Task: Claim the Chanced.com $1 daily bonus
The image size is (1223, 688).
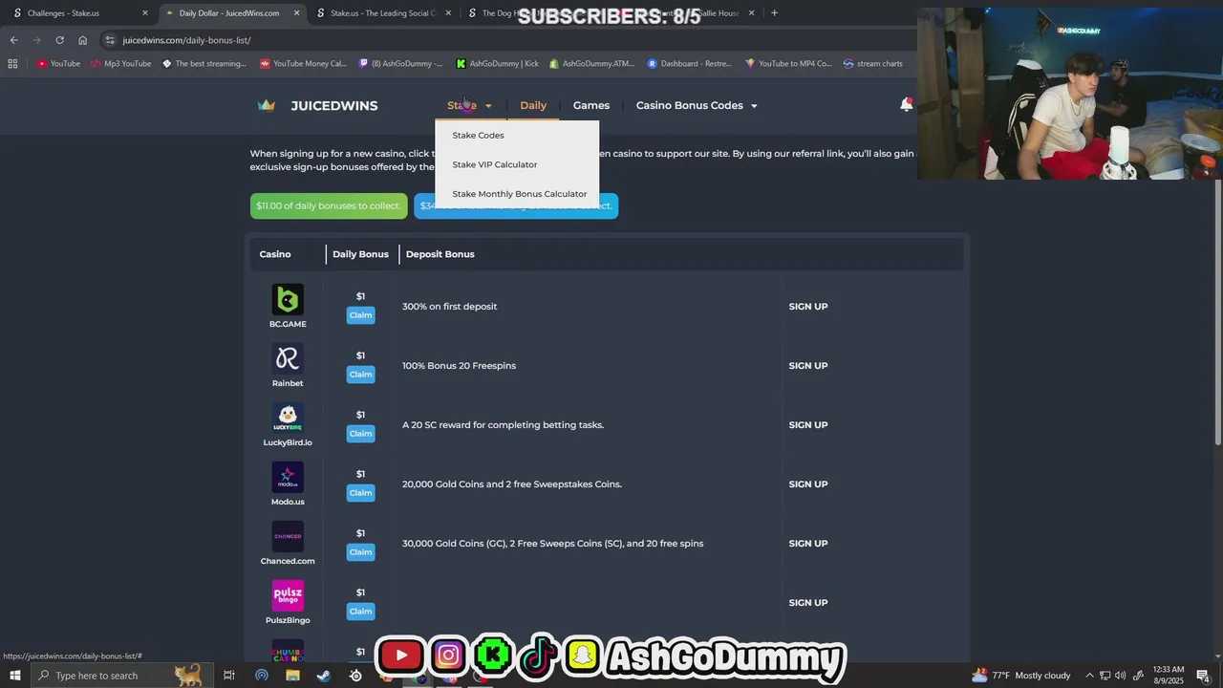Action: [360, 552]
